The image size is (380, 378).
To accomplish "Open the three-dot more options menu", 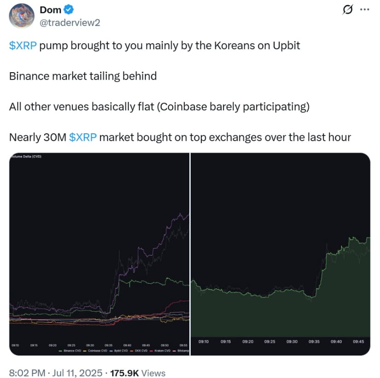I will point(364,10).
